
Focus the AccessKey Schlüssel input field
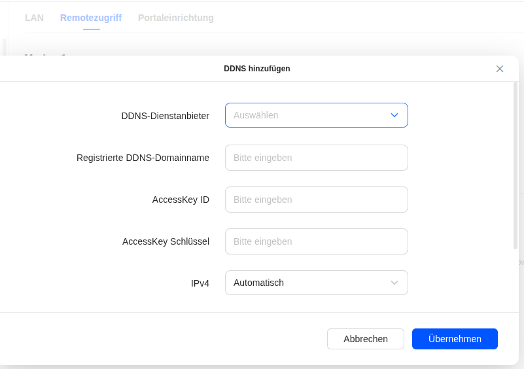click(x=317, y=241)
